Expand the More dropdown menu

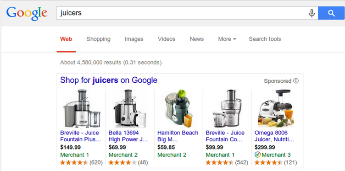tap(227, 39)
